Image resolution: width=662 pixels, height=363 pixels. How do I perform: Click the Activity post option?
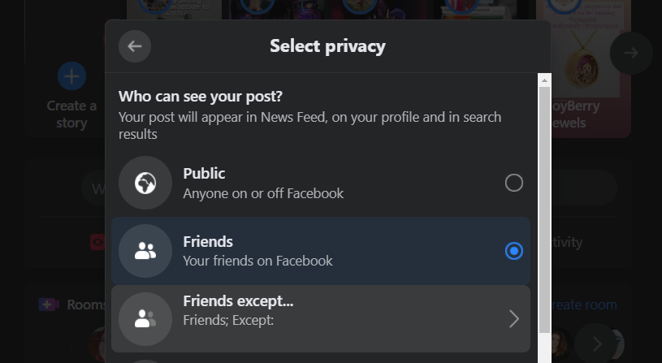567,242
